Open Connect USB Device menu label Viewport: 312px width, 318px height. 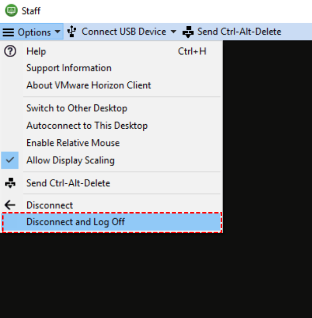(124, 32)
